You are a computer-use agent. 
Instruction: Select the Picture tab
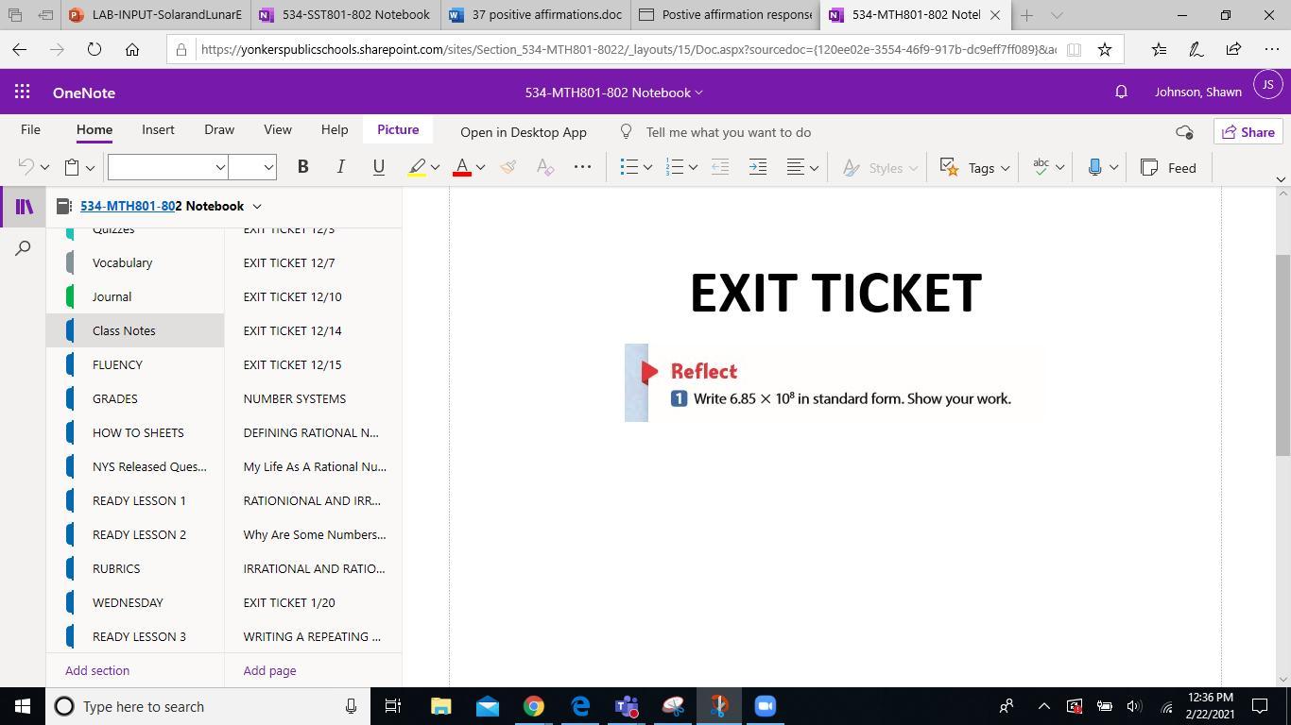[398, 129]
